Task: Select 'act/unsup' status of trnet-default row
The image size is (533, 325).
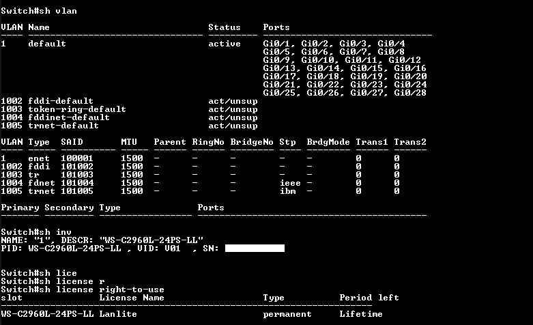Action: point(233,126)
